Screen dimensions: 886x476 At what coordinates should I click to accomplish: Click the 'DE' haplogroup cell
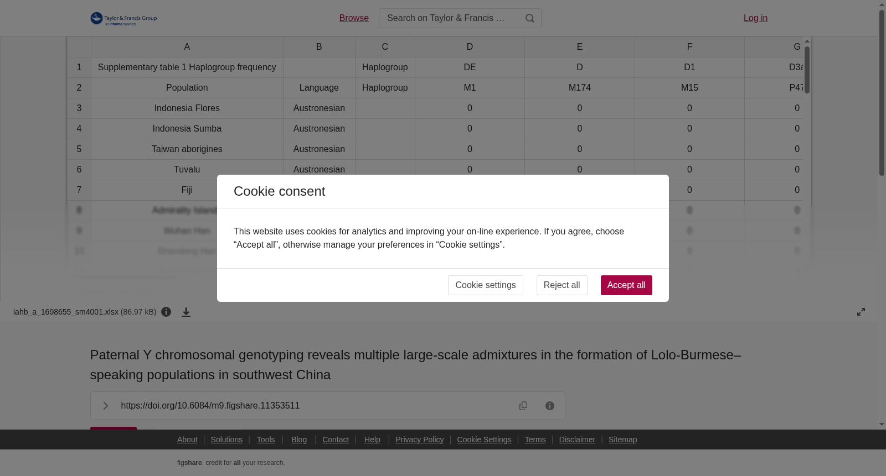pyautogui.click(x=470, y=67)
